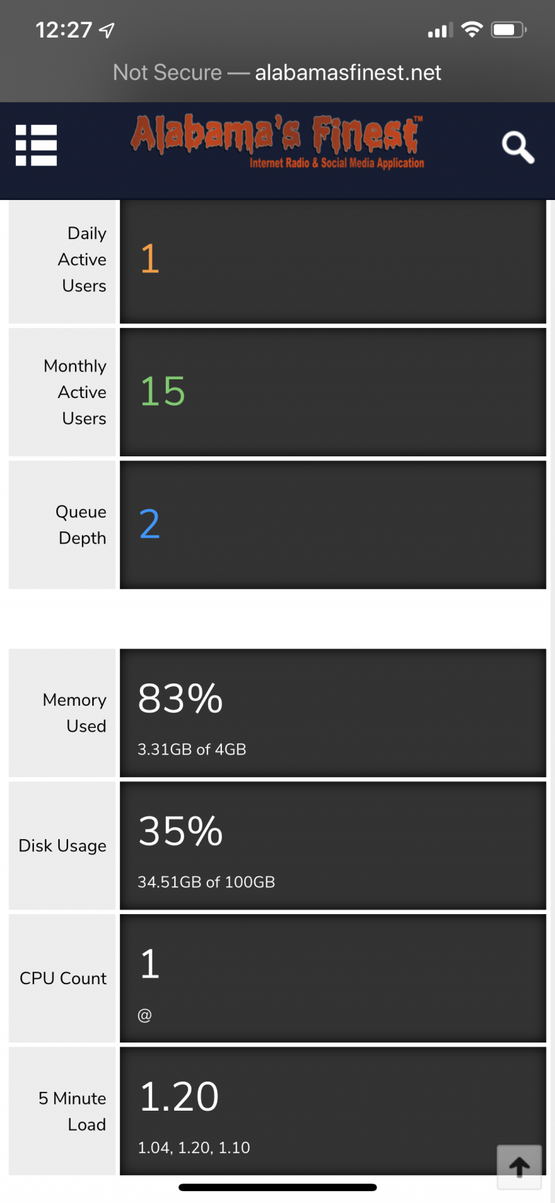Tap the Queue Depth value 2
Screen dimensions: 555x1203
(150, 524)
